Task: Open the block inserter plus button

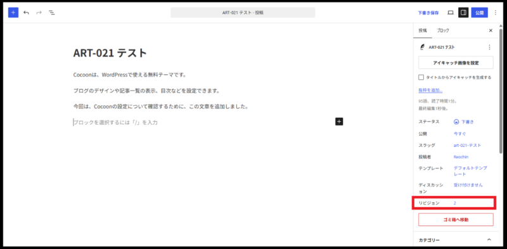Action: tap(13, 13)
